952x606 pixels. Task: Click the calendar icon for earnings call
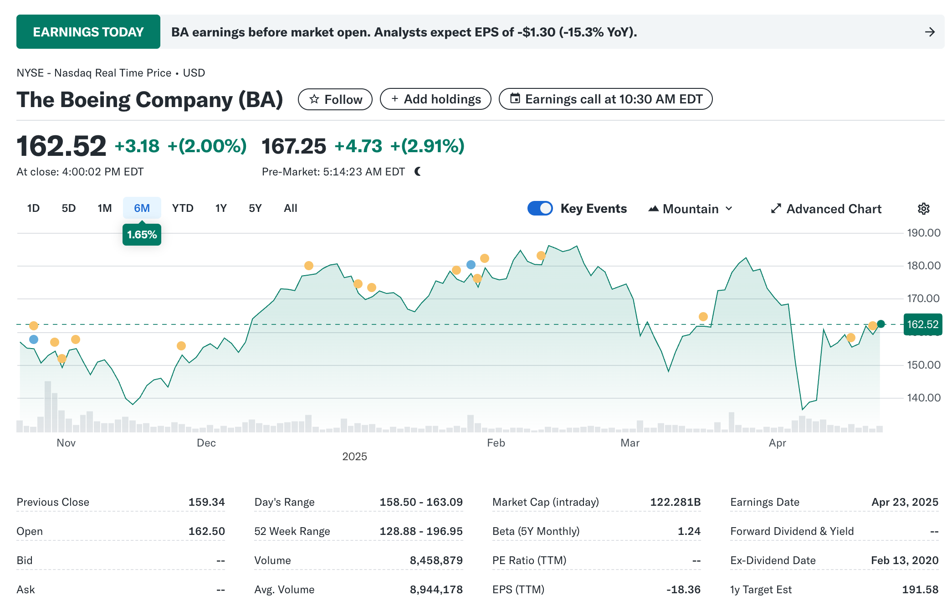(515, 98)
